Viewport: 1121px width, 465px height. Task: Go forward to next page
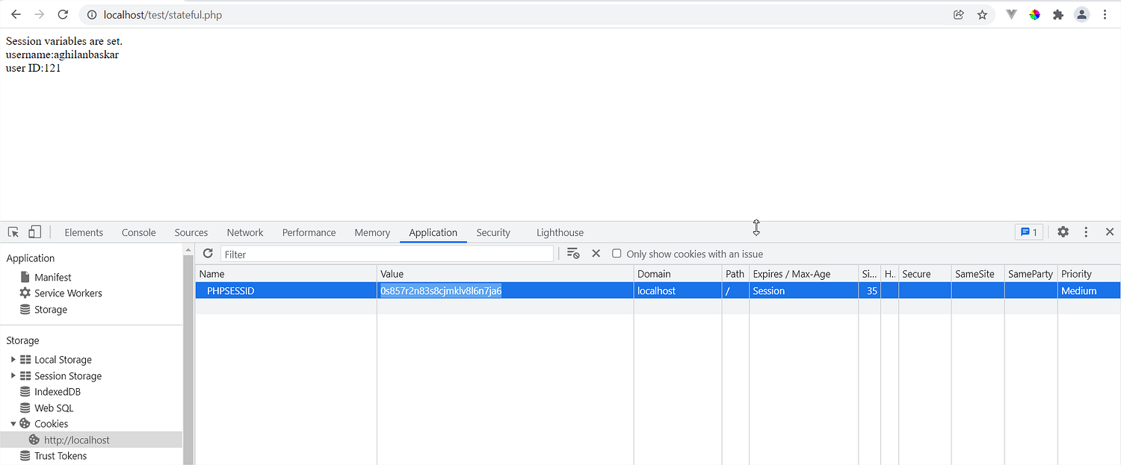pos(40,15)
